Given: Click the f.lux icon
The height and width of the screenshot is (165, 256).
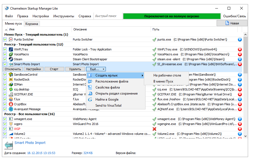Looking at the screenshot, I should point(11,99).
